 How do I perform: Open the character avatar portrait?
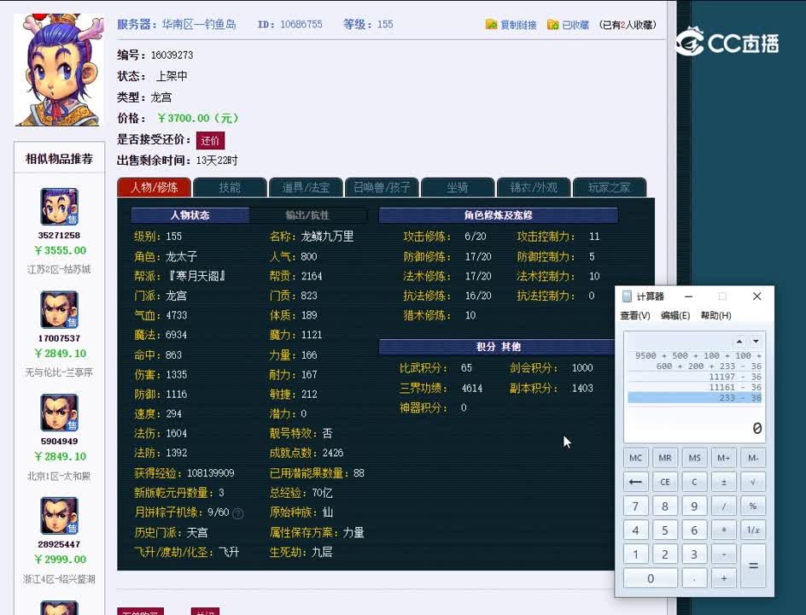59,70
